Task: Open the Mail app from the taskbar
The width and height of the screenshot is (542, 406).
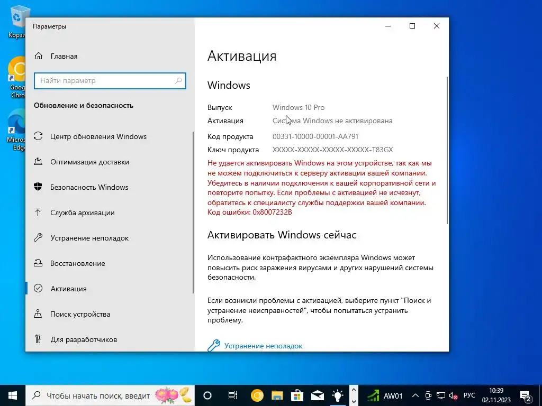Action: [318, 395]
